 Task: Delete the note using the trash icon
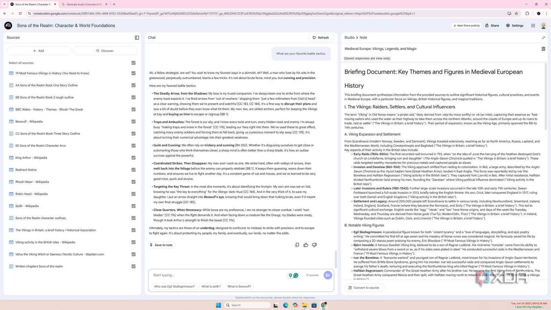tap(543, 49)
